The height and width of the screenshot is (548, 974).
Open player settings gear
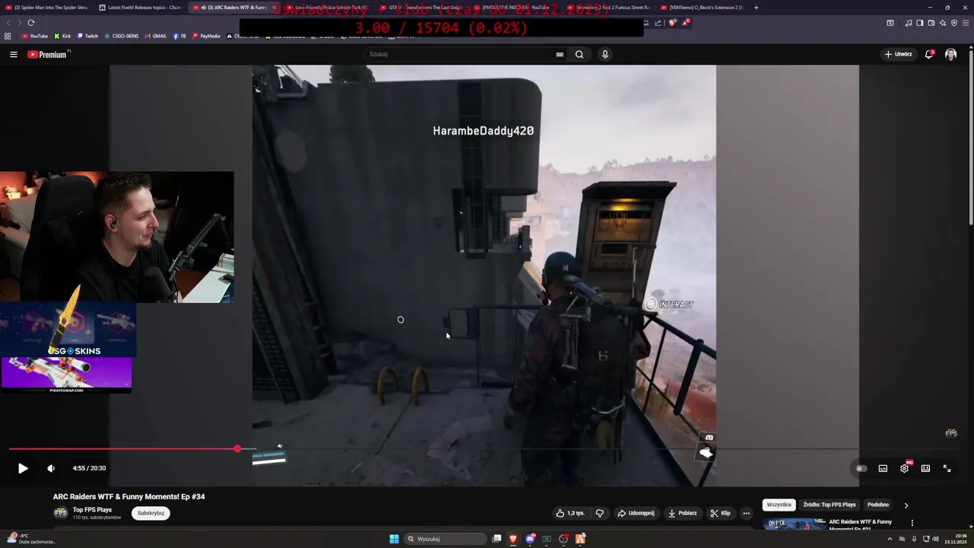pos(904,468)
